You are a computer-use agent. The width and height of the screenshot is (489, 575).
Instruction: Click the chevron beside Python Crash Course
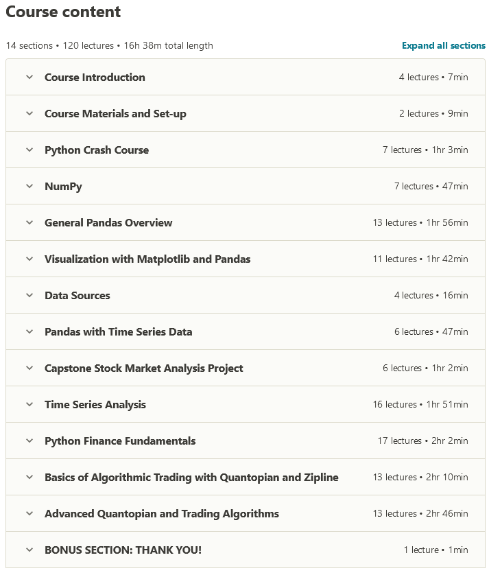(x=29, y=150)
